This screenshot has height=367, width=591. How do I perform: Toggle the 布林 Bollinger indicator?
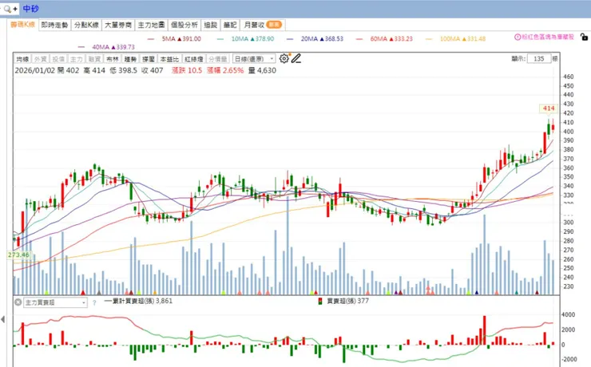[x=113, y=59]
